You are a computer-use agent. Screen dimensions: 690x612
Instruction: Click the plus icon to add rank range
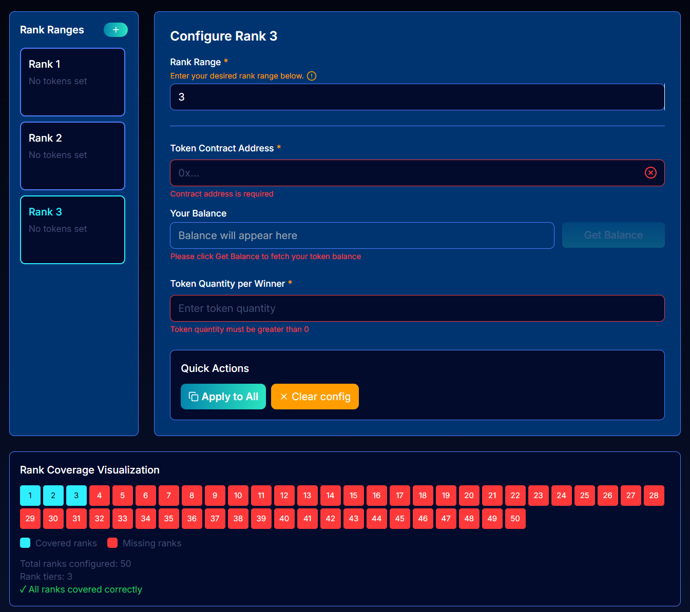pyautogui.click(x=116, y=30)
